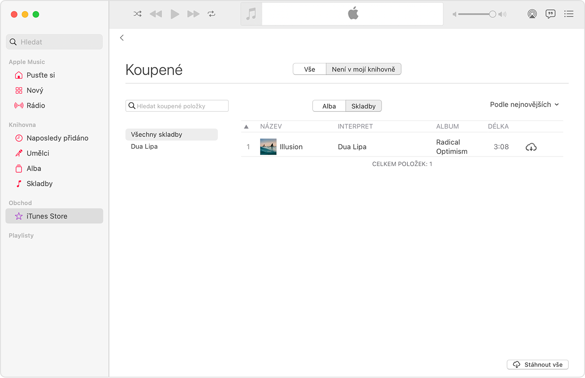
Task: Select Dua Lipa in the artist list
Action: [144, 146]
